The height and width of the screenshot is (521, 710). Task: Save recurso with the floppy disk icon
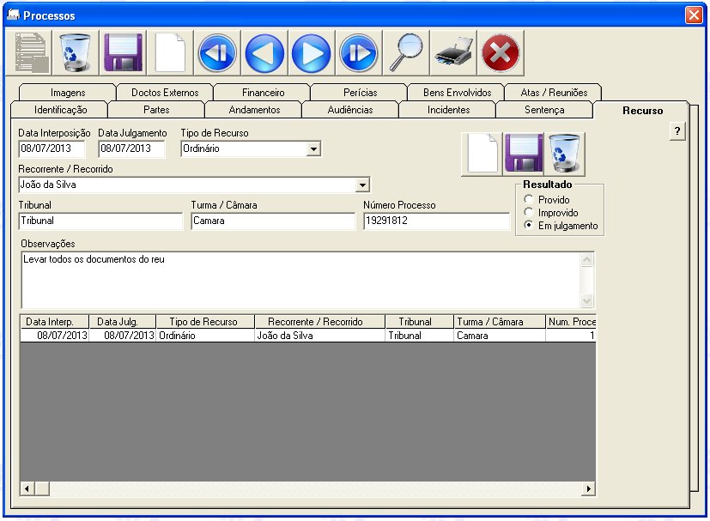pos(524,154)
